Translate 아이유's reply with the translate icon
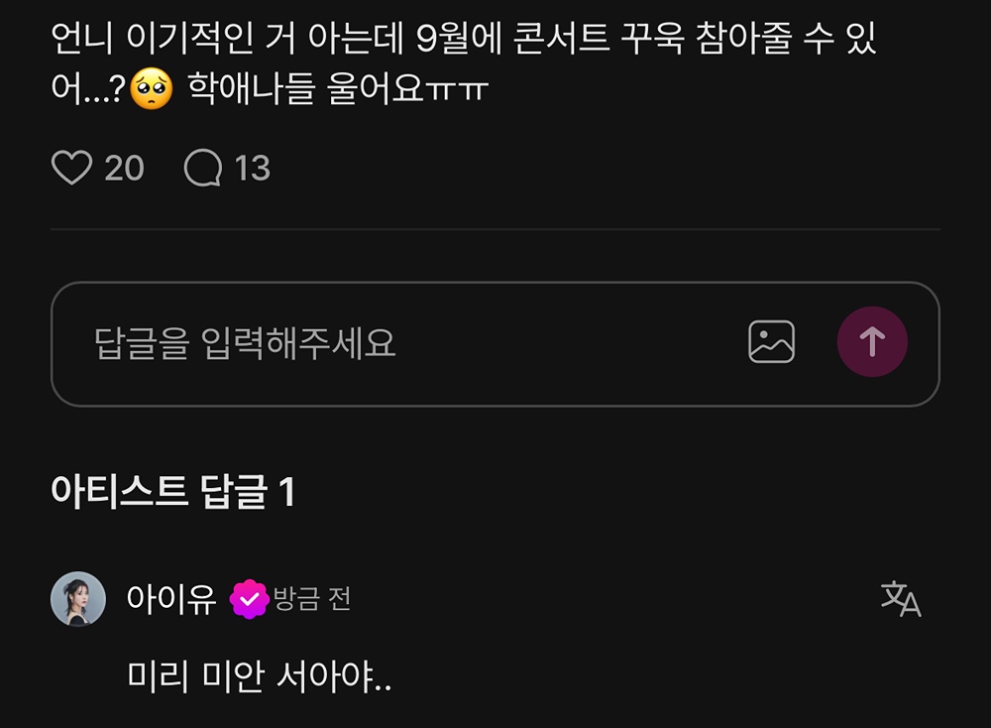Viewport: 991px width, 728px height. 901,598
